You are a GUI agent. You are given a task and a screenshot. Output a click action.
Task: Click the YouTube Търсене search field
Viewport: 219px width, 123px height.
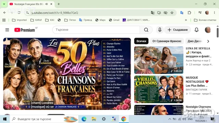[x=96, y=30]
